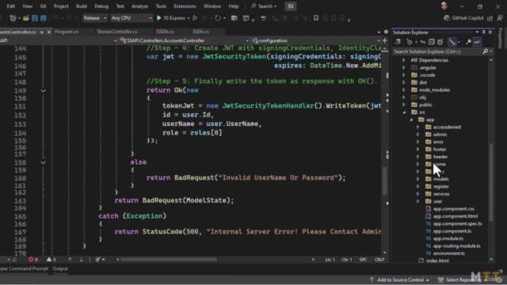Image resolution: width=507 pixels, height=285 pixels.
Task: Click the editor horizontal scrollbar thumb
Action: [x=169, y=260]
